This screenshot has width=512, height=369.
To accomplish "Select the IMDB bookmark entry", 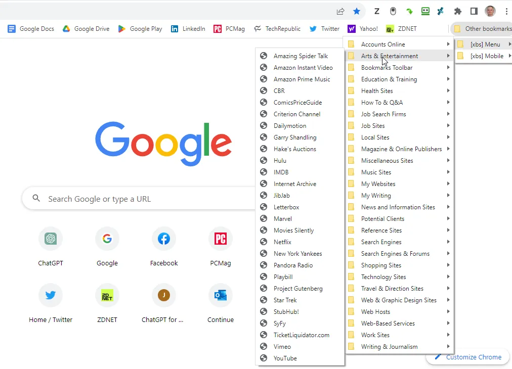I will [281, 172].
